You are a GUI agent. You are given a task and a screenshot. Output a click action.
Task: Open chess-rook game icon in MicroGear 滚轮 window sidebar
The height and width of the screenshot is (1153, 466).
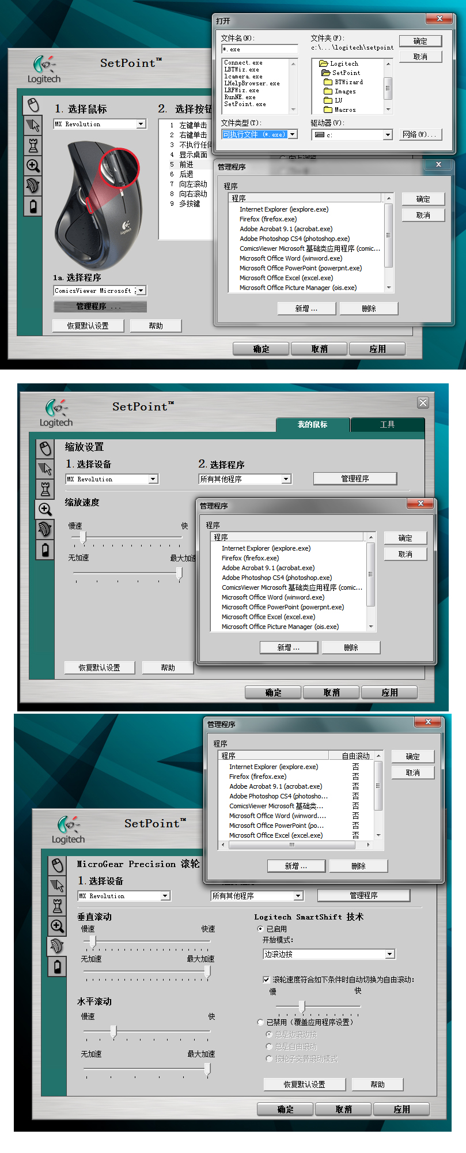point(58,906)
